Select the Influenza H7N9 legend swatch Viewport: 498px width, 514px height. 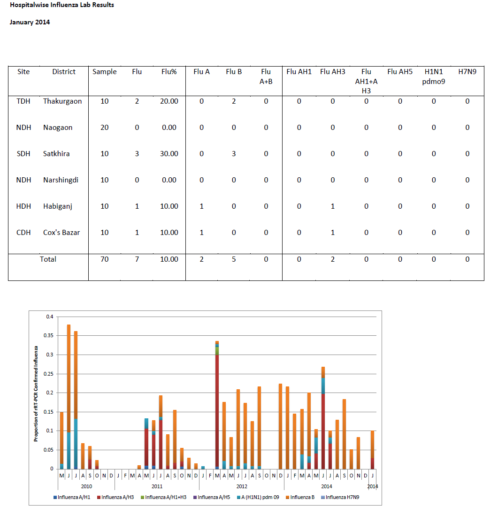coord(322,497)
